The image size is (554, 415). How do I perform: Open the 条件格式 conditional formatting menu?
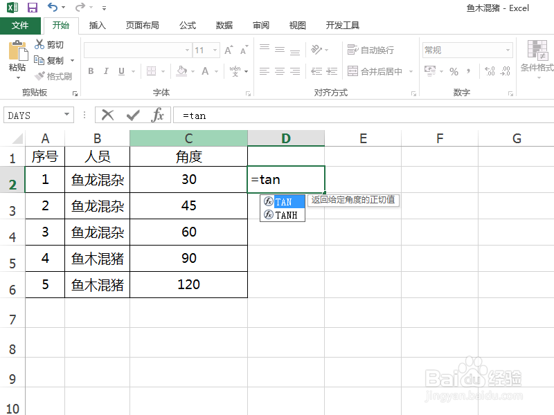[537, 58]
